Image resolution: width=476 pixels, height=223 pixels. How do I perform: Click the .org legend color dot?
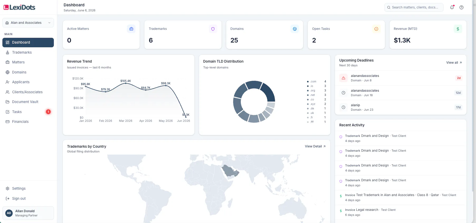308,91
